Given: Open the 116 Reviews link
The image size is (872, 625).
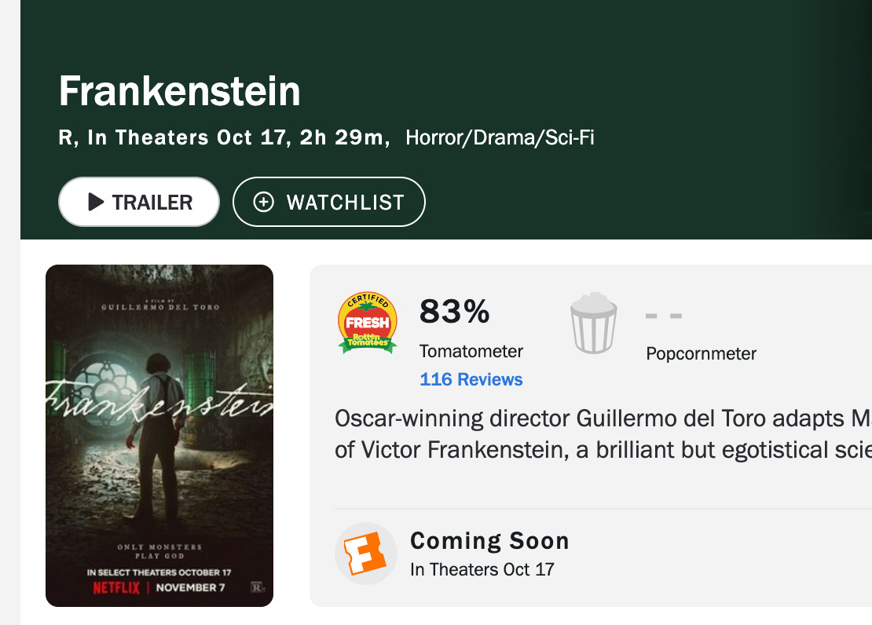Looking at the screenshot, I should coord(471,380).
